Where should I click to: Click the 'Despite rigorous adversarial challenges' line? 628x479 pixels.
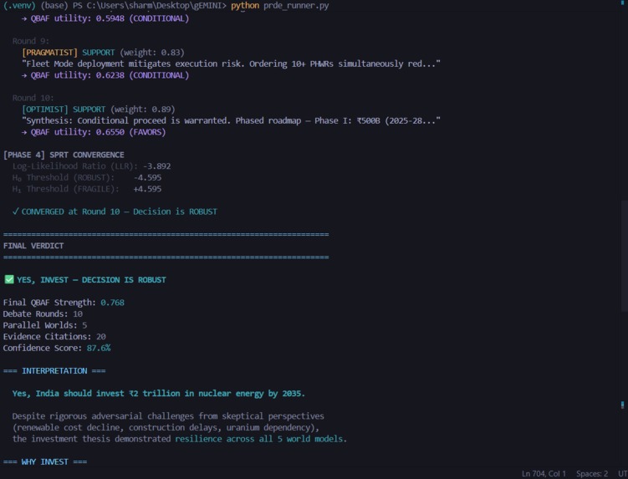(x=168, y=416)
